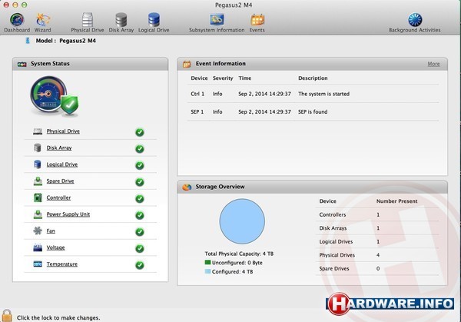Click the Voltage row icon

[38, 247]
